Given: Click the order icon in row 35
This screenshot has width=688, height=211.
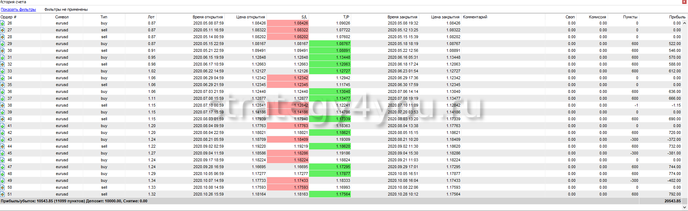Looking at the screenshot, I should [x=3, y=85].
